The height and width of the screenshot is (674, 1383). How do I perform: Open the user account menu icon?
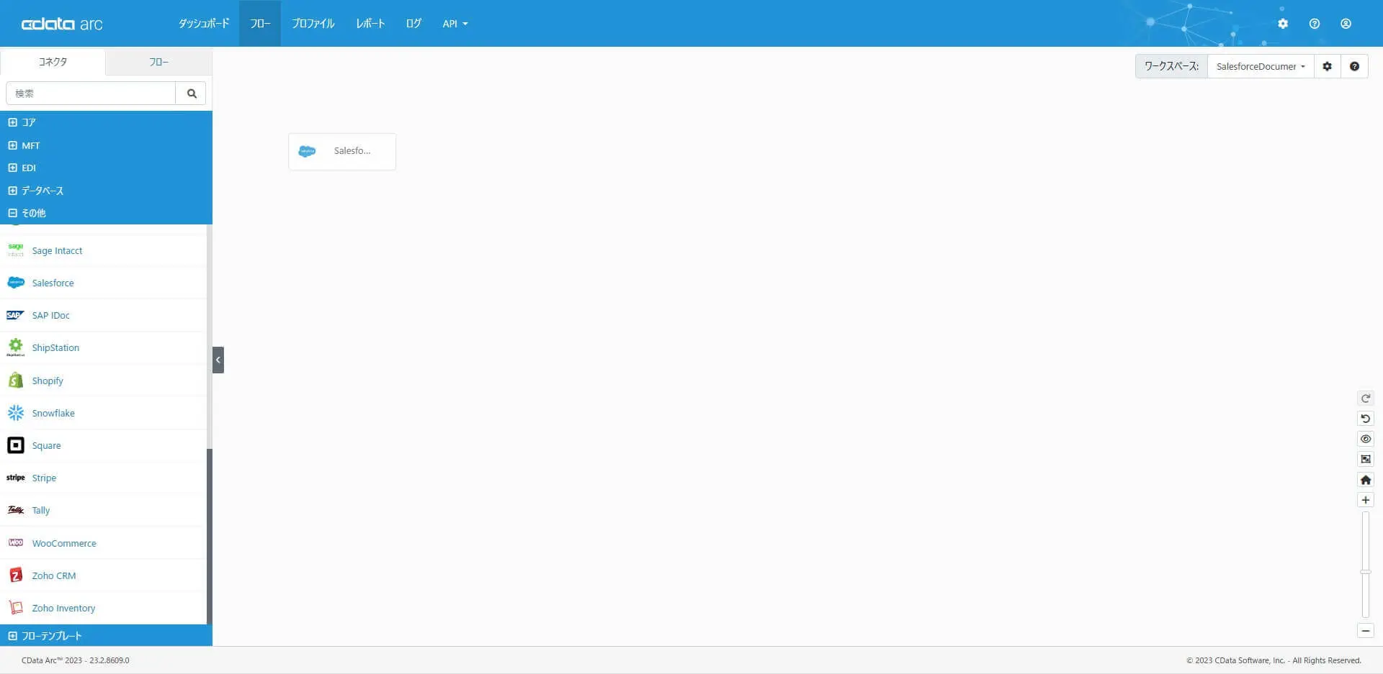coord(1346,24)
